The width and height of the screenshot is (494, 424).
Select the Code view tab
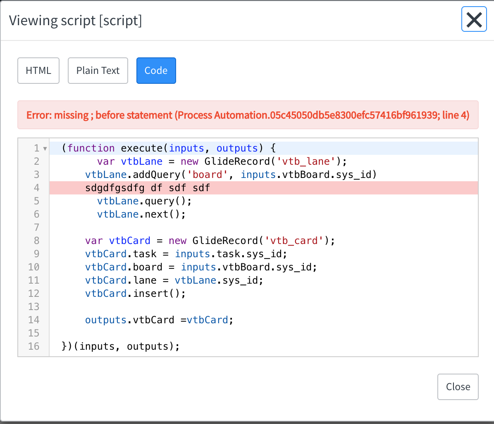click(x=156, y=71)
